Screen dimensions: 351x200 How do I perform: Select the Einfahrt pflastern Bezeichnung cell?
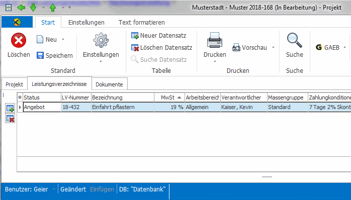(x=122, y=107)
